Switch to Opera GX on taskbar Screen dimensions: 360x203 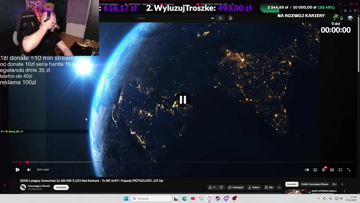coord(209,198)
